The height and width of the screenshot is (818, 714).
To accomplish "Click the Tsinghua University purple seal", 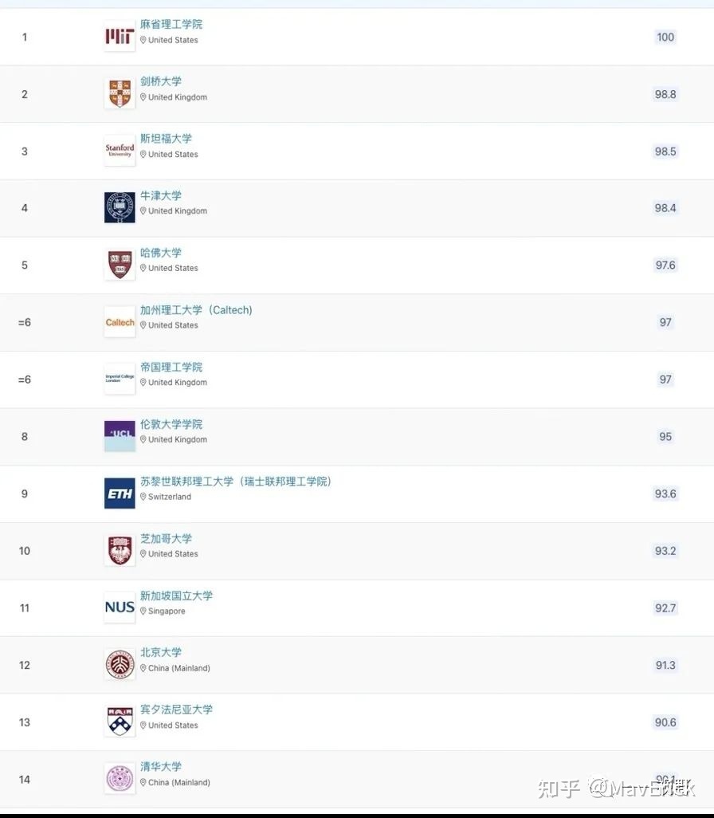I will [120, 779].
